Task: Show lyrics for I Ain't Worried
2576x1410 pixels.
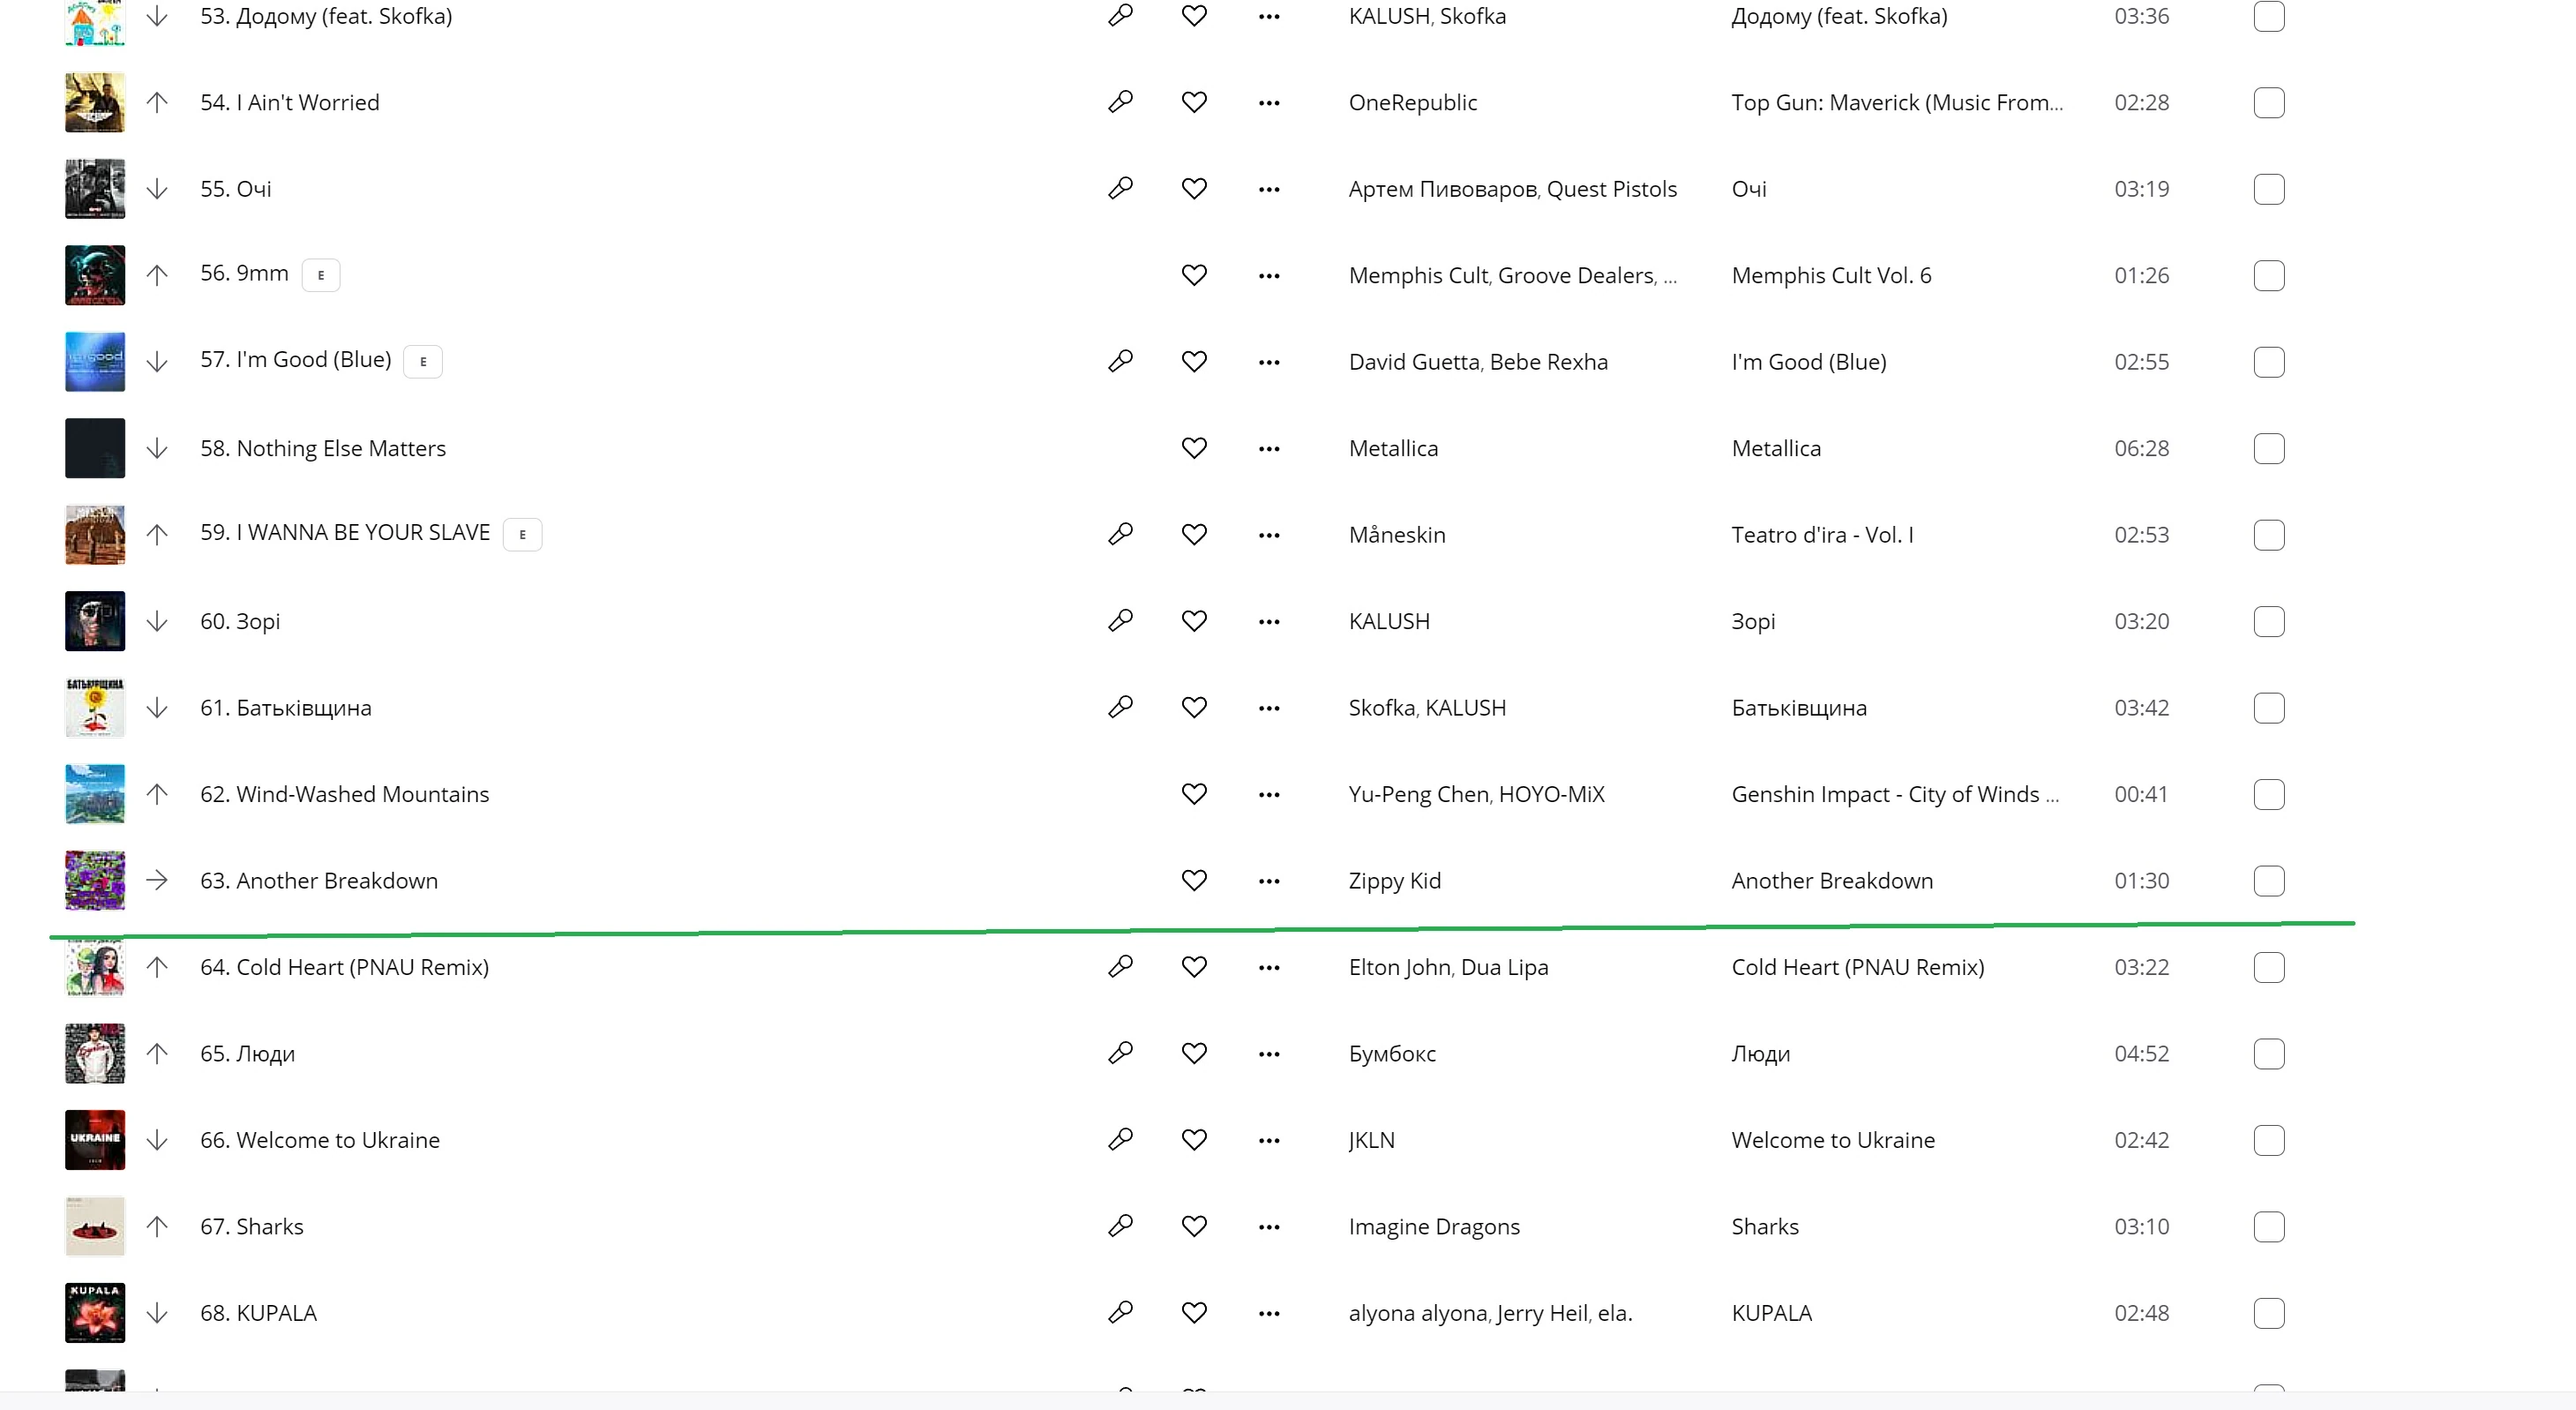Action: [x=1120, y=102]
